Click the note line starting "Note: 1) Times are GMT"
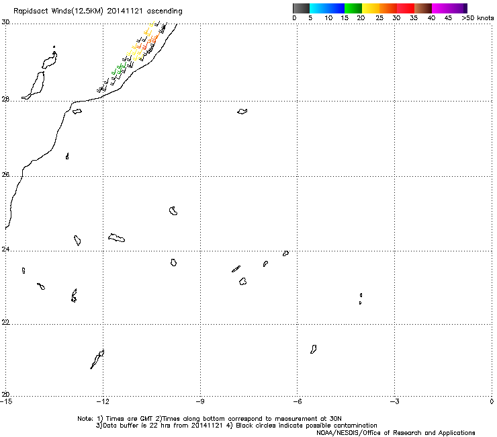The width and height of the screenshot is (497, 437). point(210,419)
